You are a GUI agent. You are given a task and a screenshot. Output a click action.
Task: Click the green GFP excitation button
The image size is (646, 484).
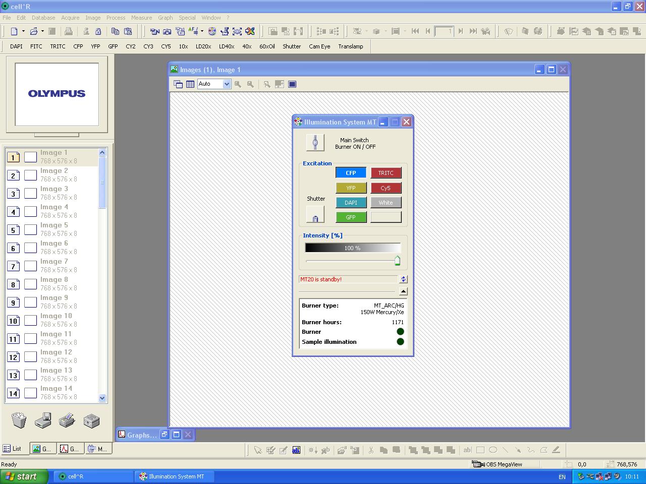[351, 217]
